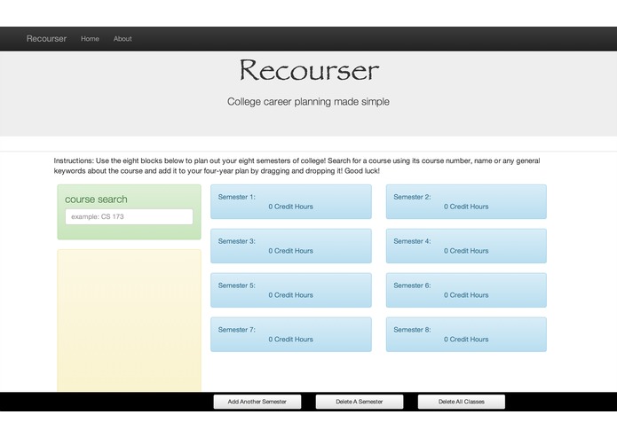Viewport: 617px width, 438px height.
Task: Click the yellow search results panel
Action: click(129, 321)
